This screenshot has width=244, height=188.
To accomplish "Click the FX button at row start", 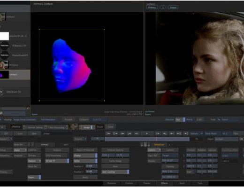I will [x=2, y=127].
